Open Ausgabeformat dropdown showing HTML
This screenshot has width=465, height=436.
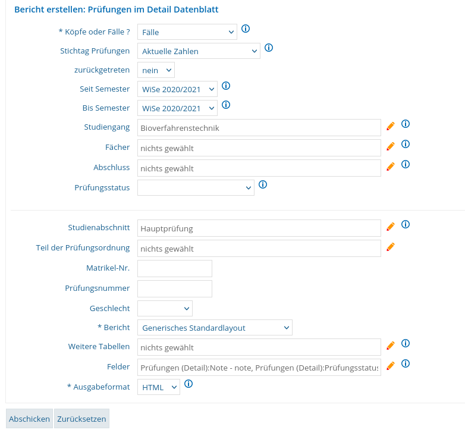(159, 387)
